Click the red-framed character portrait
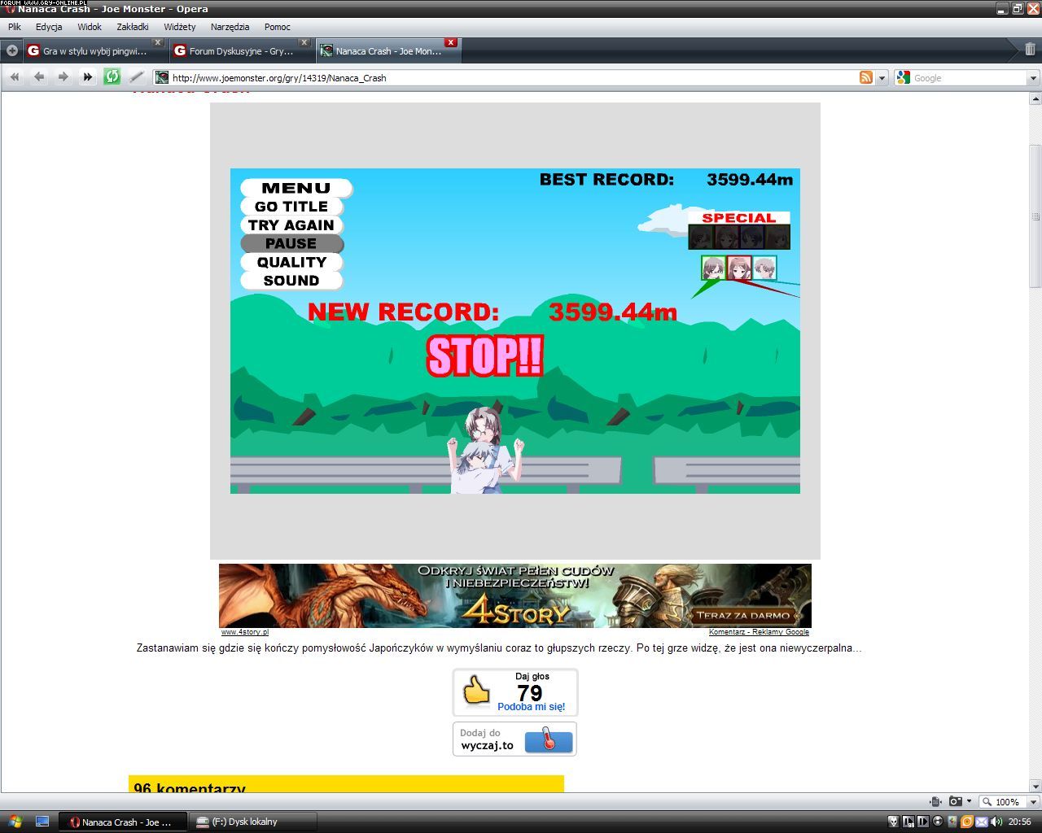 [739, 268]
